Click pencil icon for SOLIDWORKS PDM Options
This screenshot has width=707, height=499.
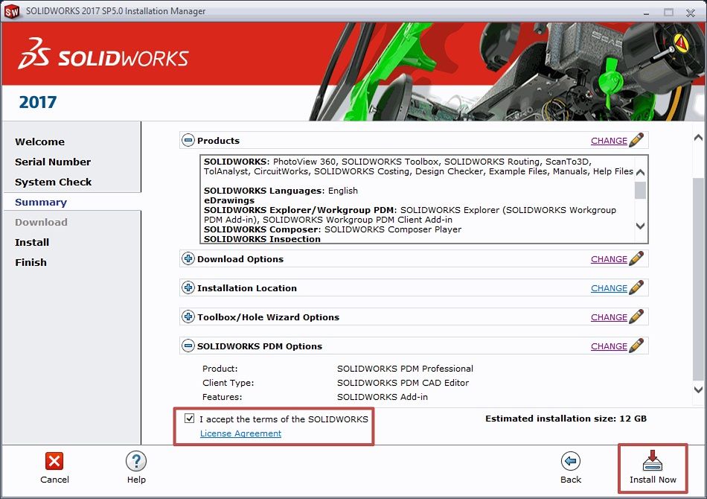[x=636, y=346]
